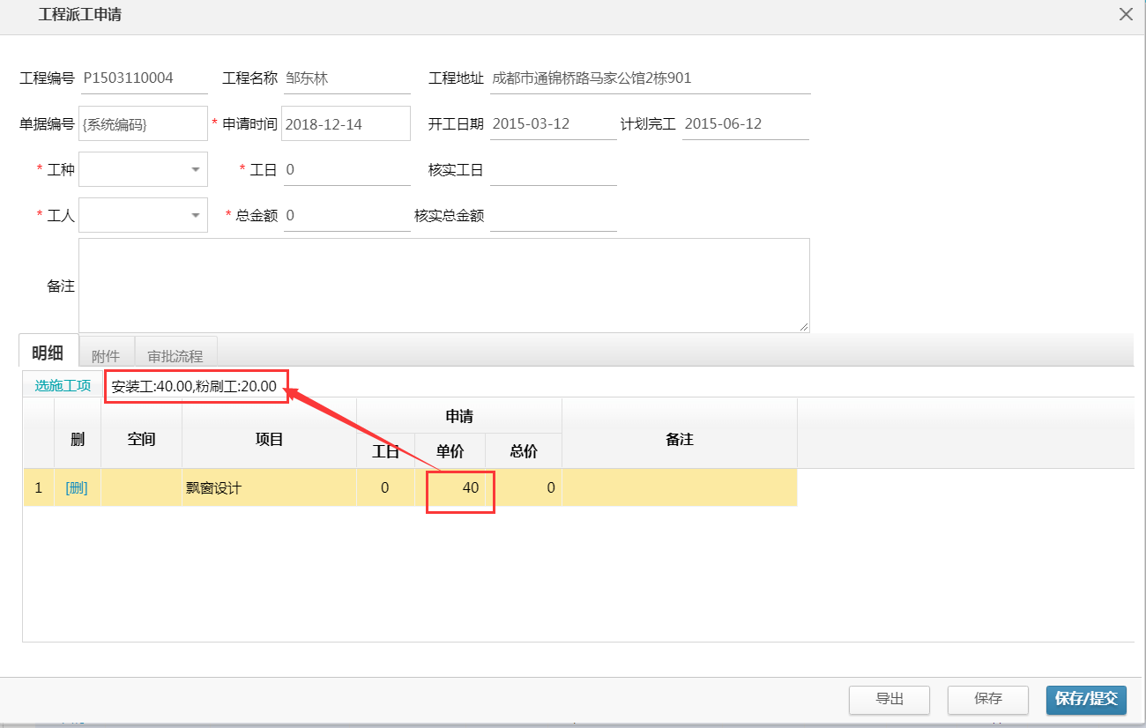The height and width of the screenshot is (728, 1146).
Task: Click the 保存/提交 button
Action: (1085, 699)
